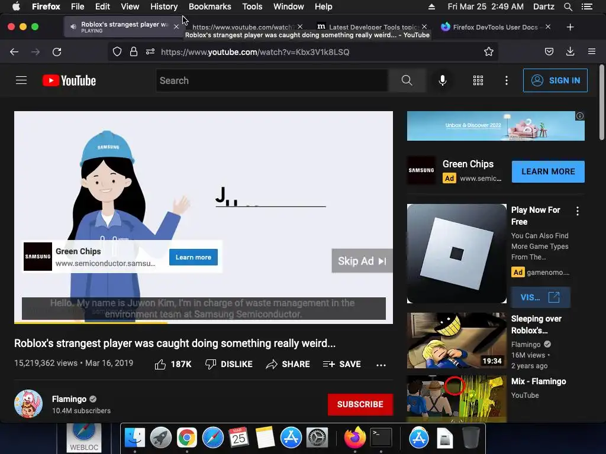Click the SIGN IN button
Viewport: 606px width, 454px height.
tap(555, 80)
